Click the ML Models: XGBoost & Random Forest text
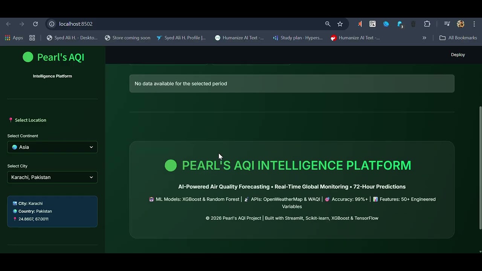The image size is (482, 271). tap(197, 199)
